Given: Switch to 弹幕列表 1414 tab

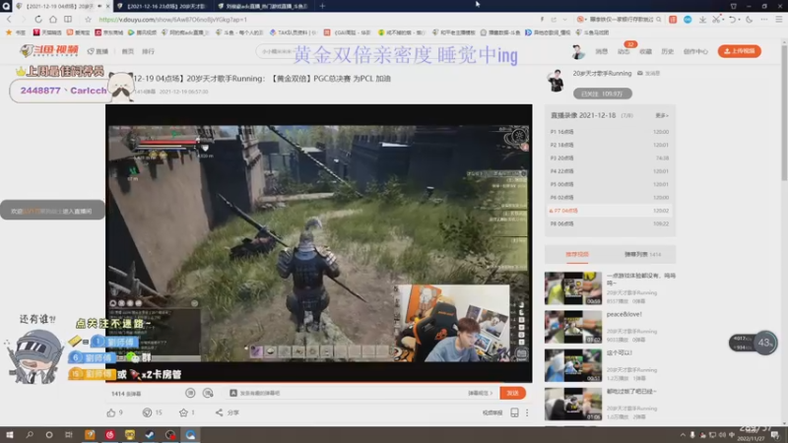Looking at the screenshot, I should point(642,254).
